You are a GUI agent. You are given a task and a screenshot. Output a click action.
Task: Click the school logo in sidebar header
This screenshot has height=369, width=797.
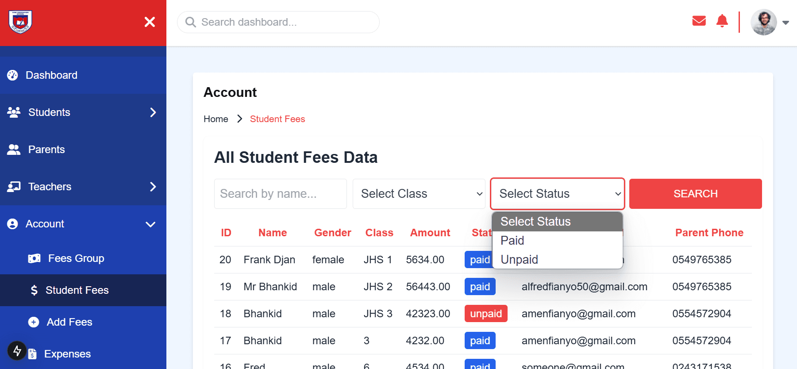tap(20, 22)
